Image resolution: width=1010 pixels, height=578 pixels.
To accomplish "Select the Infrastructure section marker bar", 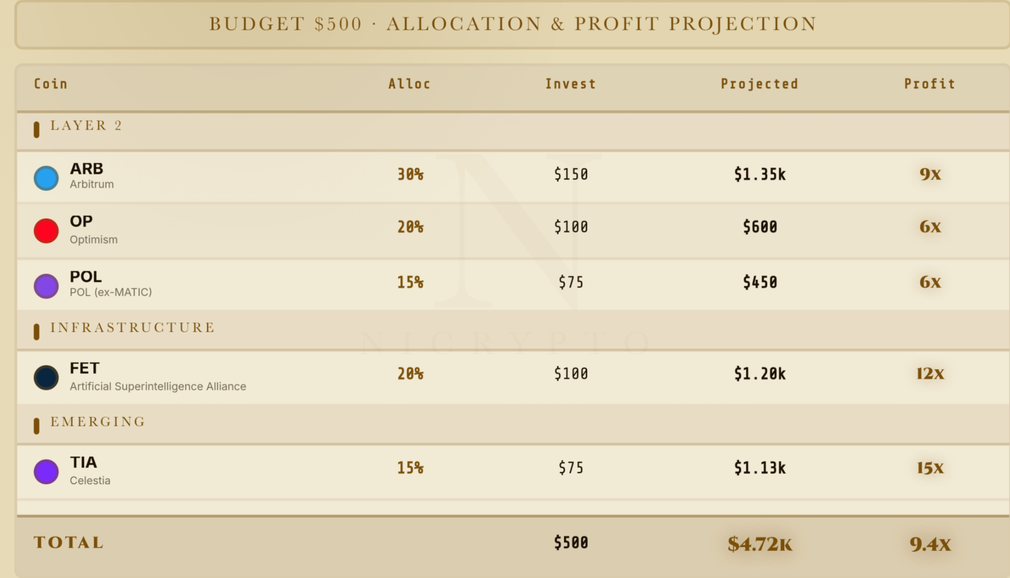I will click(36, 332).
